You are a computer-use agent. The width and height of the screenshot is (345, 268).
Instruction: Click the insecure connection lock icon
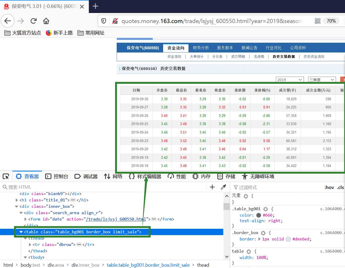coord(115,21)
